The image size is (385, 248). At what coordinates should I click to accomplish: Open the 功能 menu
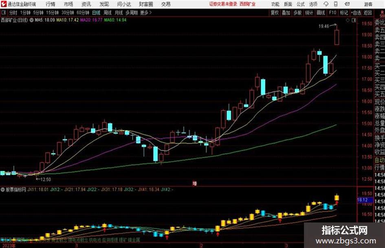tap(275, 4)
